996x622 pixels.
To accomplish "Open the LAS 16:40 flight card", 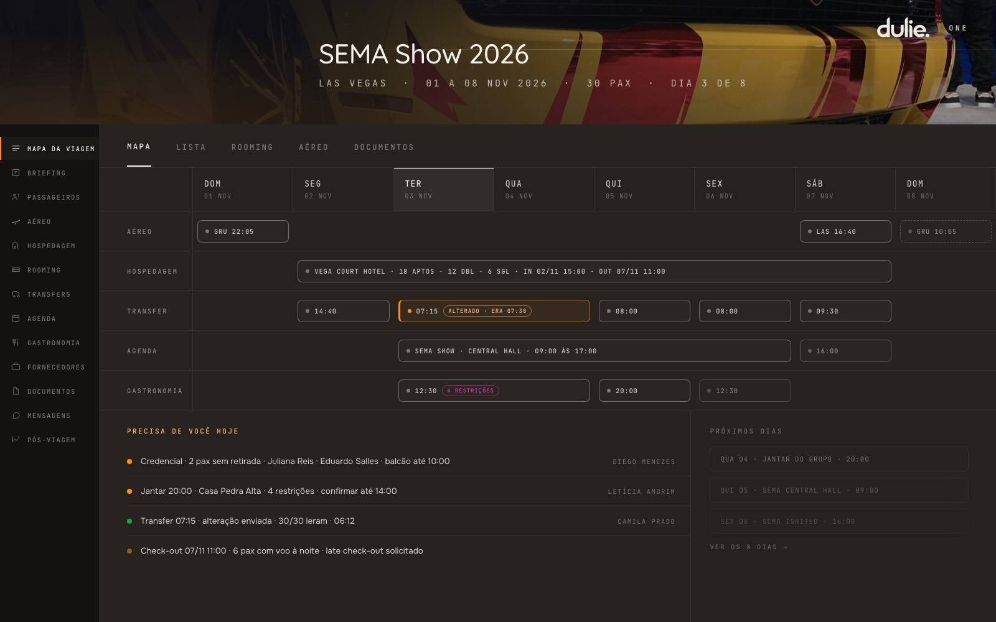I will [845, 231].
